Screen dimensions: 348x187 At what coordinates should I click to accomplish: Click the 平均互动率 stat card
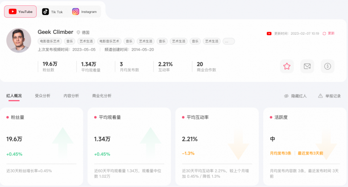click(217, 145)
